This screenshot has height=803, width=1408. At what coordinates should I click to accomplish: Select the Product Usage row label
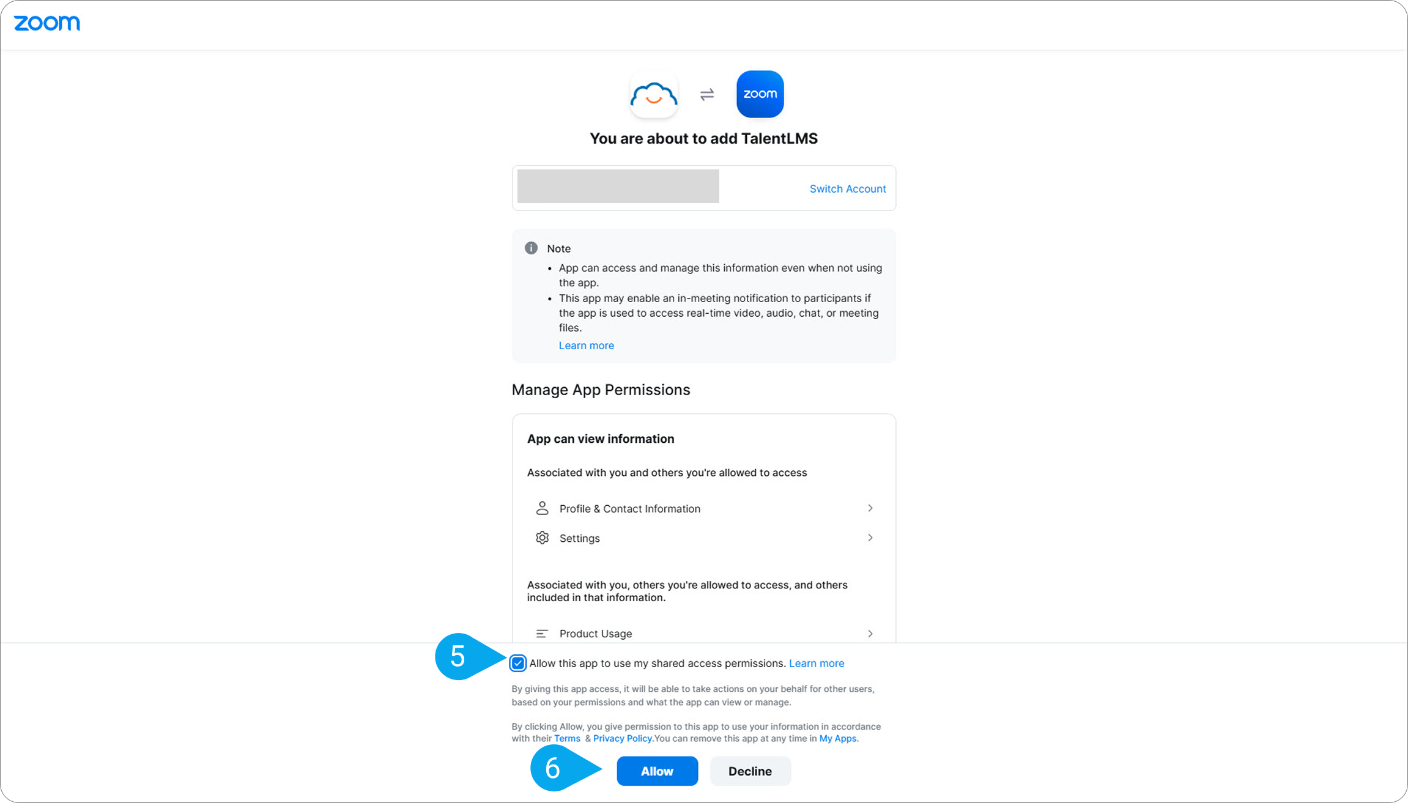(x=596, y=634)
